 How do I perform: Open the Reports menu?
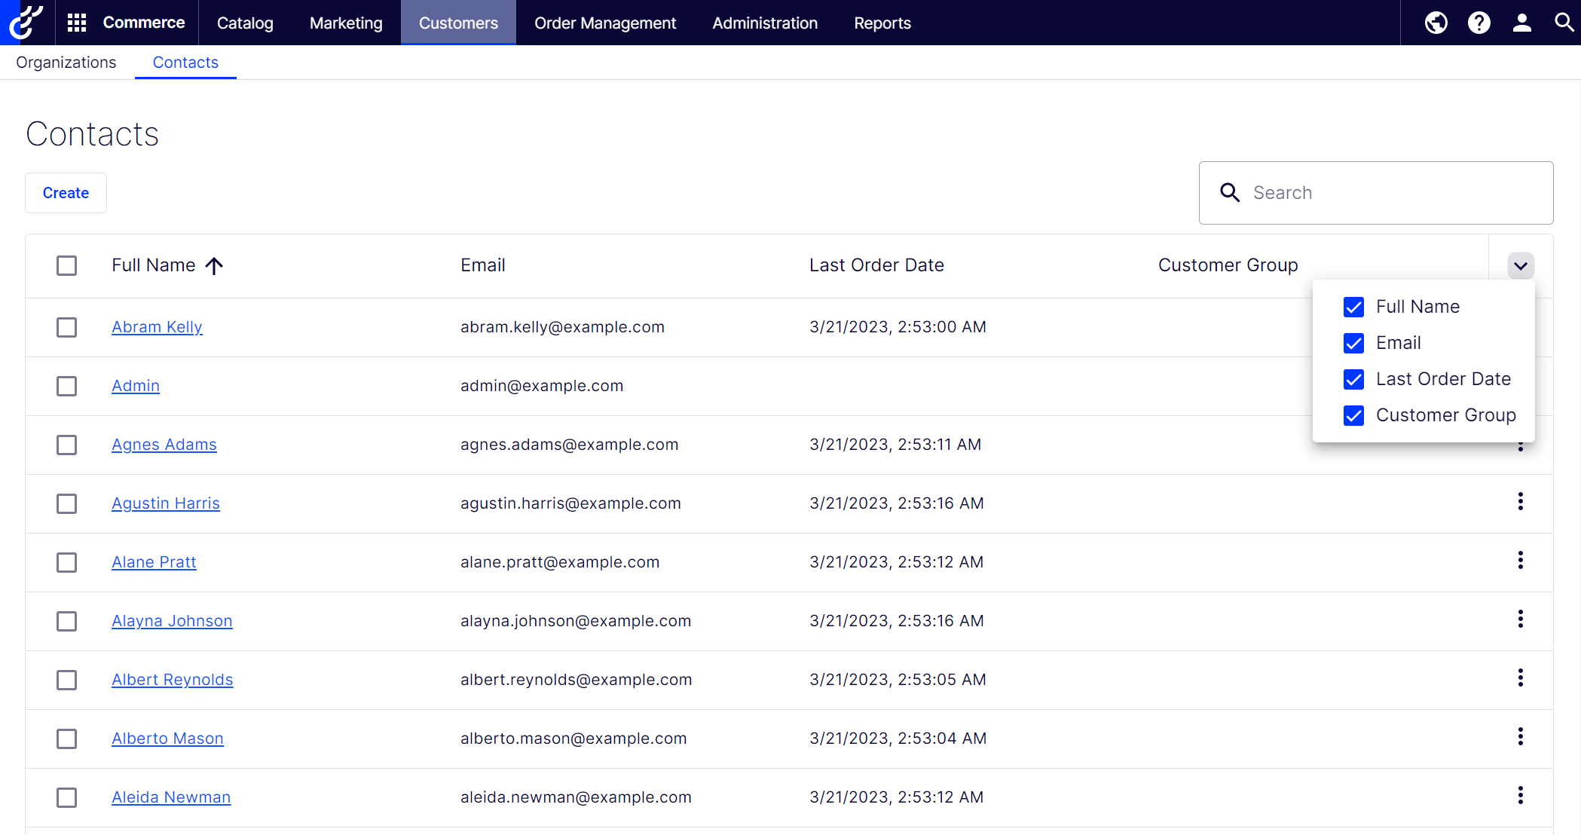click(x=882, y=23)
